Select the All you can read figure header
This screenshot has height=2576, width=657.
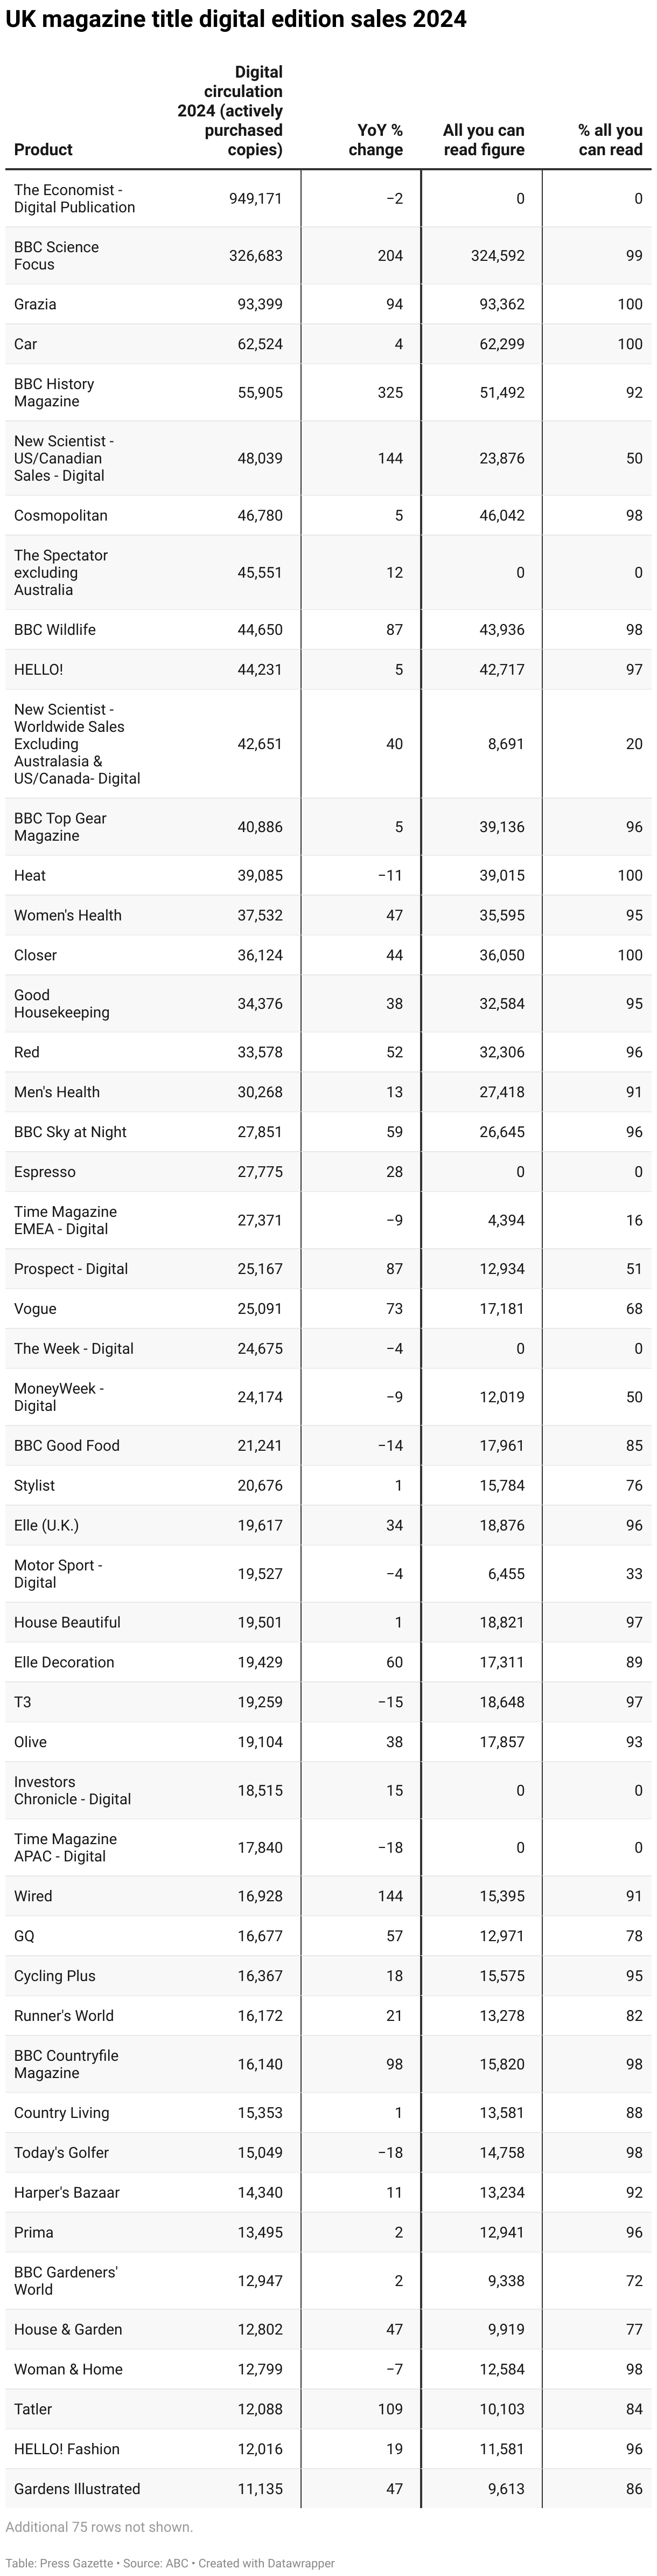[483, 140]
